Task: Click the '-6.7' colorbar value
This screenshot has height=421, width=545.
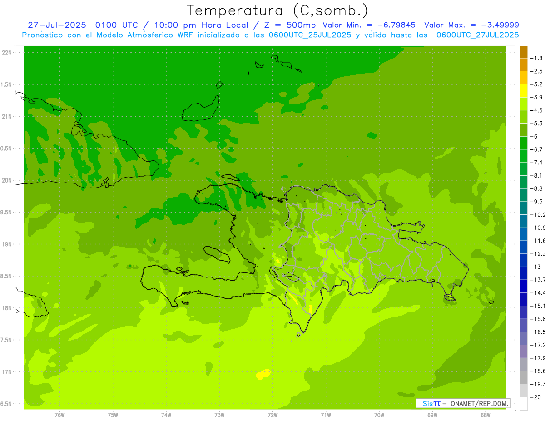Action: tap(536, 149)
